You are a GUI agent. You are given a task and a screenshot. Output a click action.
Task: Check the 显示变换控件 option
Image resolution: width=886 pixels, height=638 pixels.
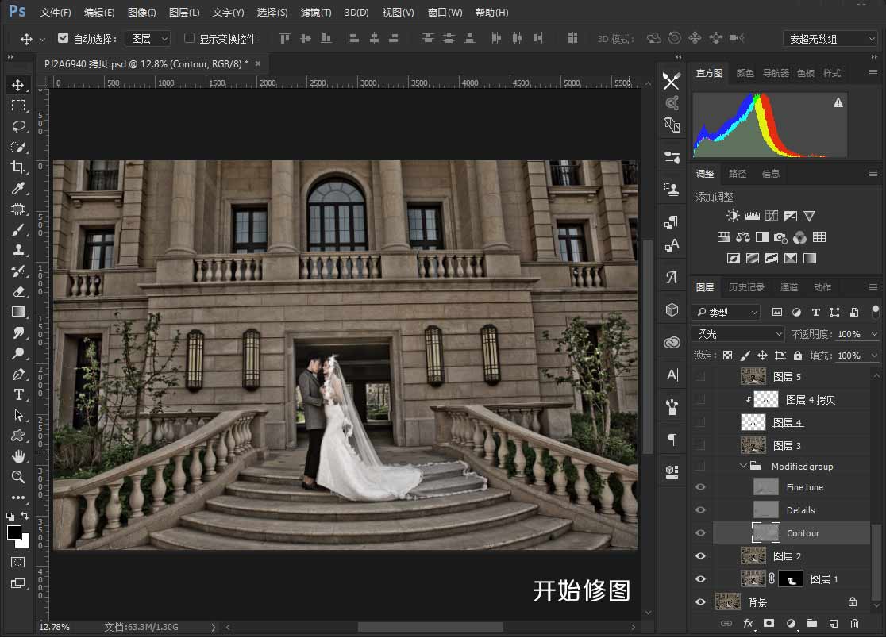(x=189, y=38)
